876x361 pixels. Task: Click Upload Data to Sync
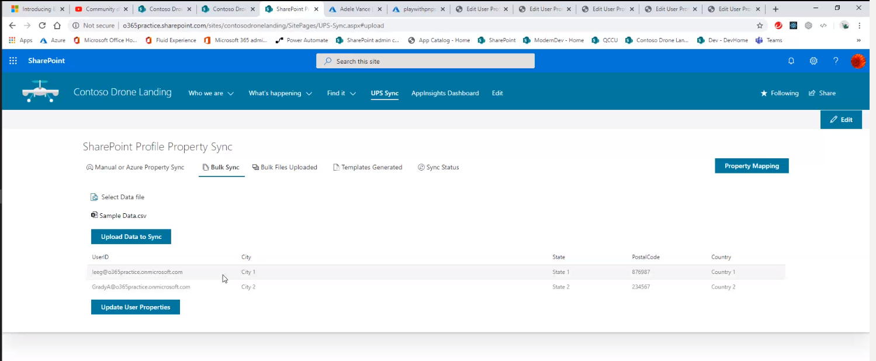(131, 237)
